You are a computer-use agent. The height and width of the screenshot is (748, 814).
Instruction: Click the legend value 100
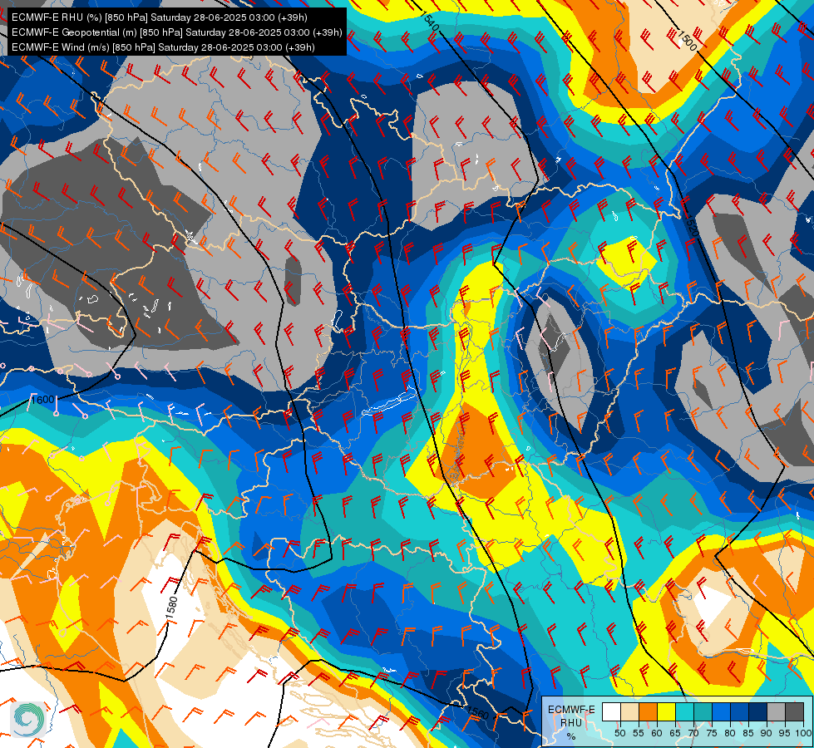pos(803,733)
